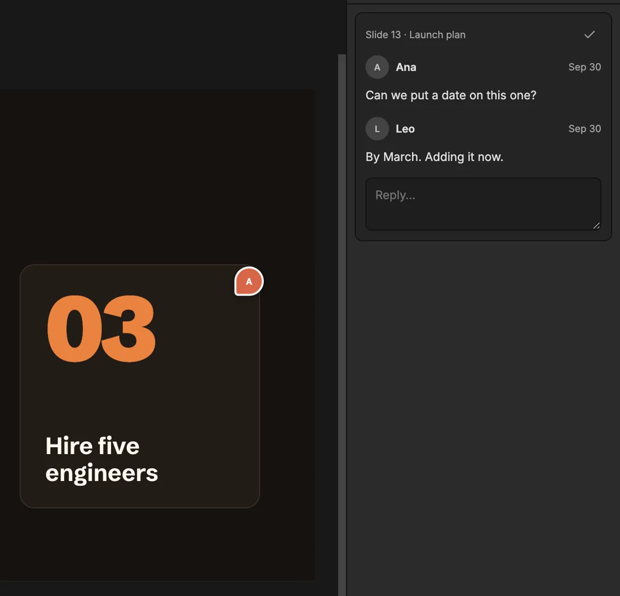Select the "Hire five engineers" heading

tap(101, 459)
